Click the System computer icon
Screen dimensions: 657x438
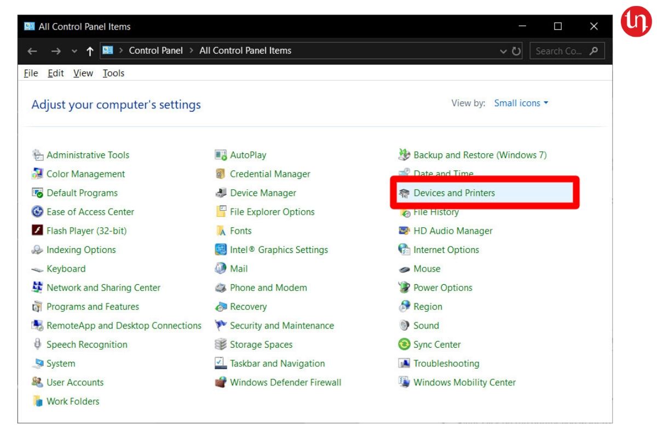(38, 364)
